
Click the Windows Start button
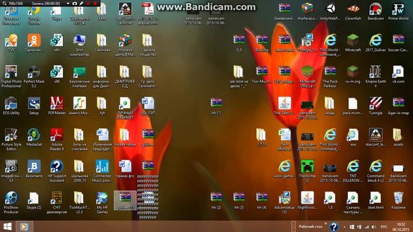point(7,226)
